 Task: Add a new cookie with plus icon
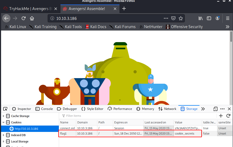(221, 116)
